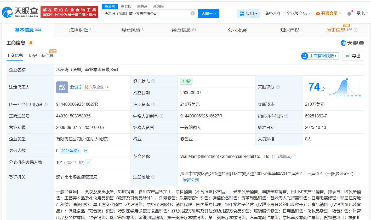This screenshot has width=371, height=220.
Task: Open the 附近公司 link
Action: coord(191,180)
